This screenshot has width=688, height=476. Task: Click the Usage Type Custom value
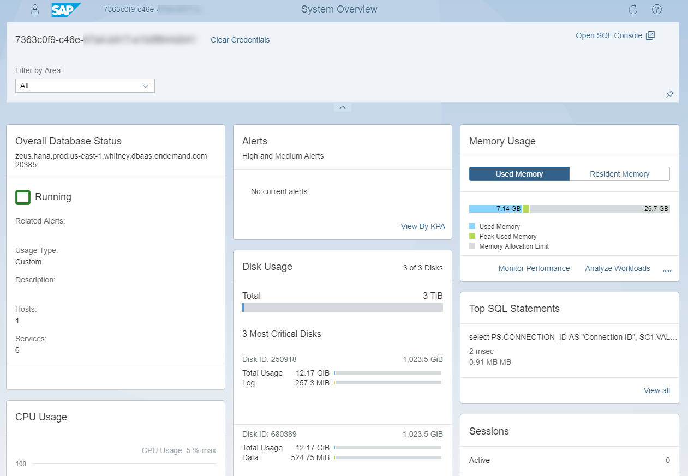point(28,262)
